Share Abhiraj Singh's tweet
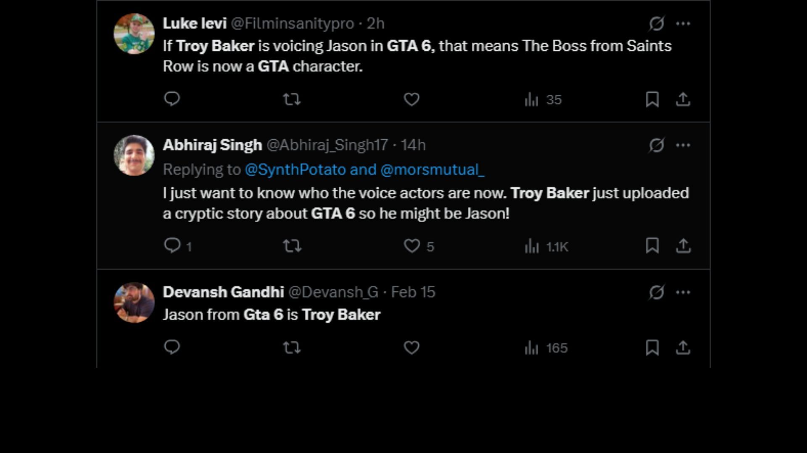The image size is (807, 453). (683, 246)
